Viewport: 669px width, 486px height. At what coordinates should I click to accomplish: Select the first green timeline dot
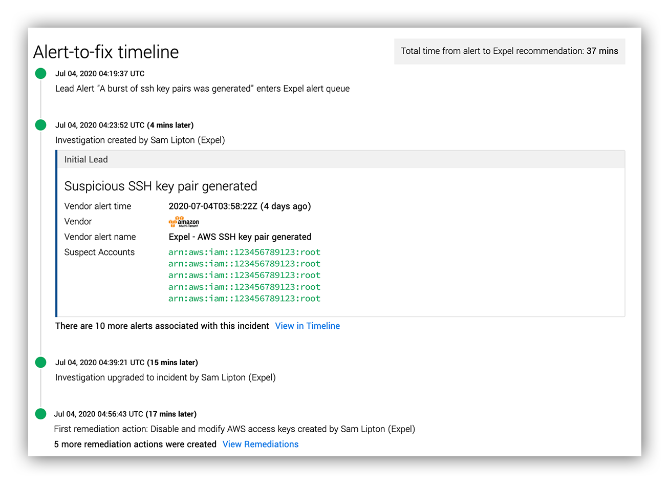41,73
